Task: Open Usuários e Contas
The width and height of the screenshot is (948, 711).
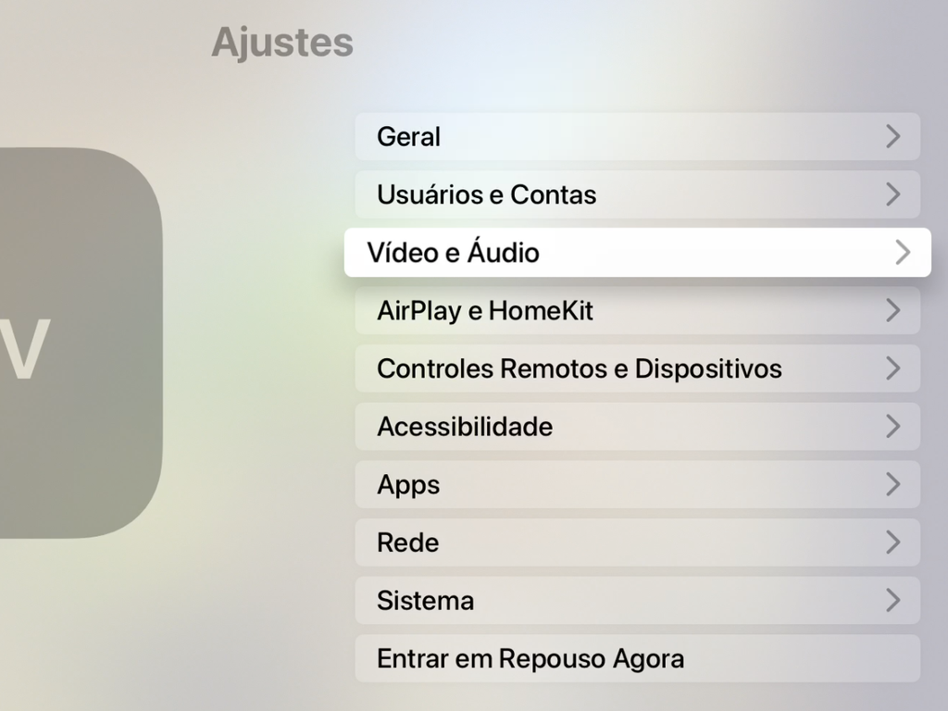Action: coord(637,194)
